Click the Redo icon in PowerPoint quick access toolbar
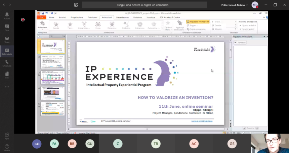The height and width of the screenshot is (153, 289). pyautogui.click(x=52, y=13)
